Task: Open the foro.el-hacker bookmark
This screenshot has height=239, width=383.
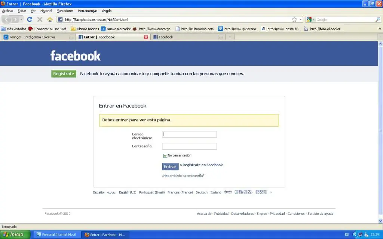Action: [324, 29]
